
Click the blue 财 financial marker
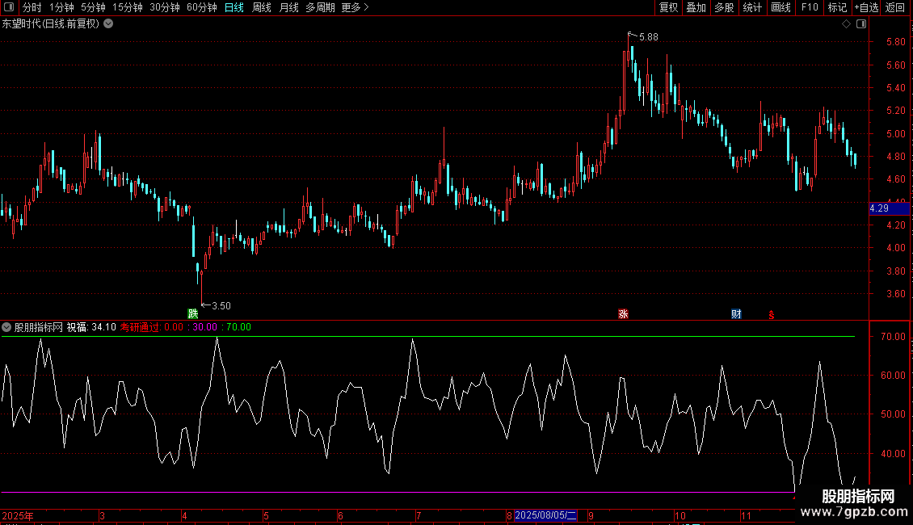pos(736,313)
